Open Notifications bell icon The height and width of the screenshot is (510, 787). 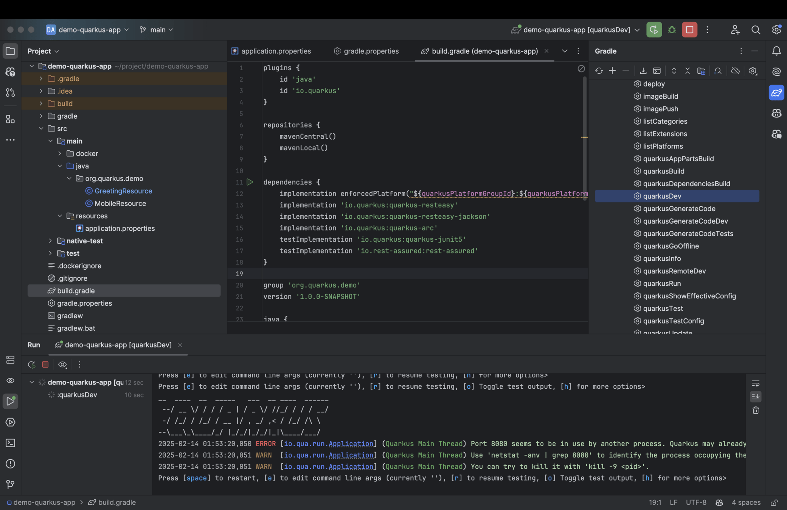pos(776,51)
